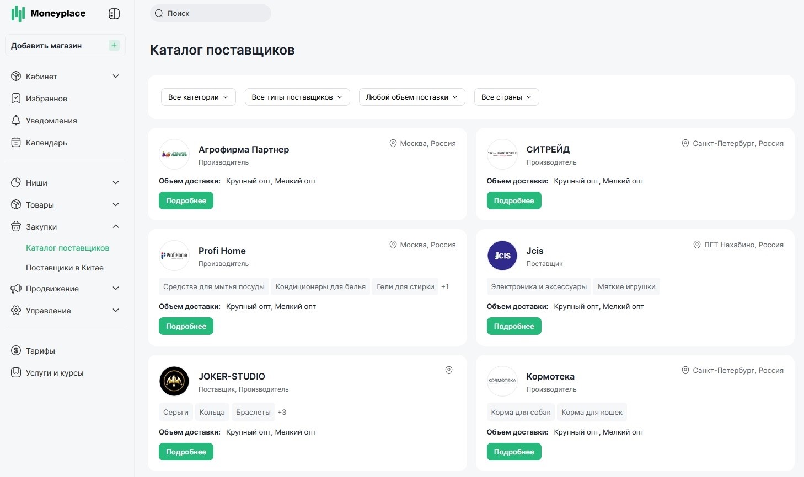Click the Уведомления bell icon

point(16,120)
